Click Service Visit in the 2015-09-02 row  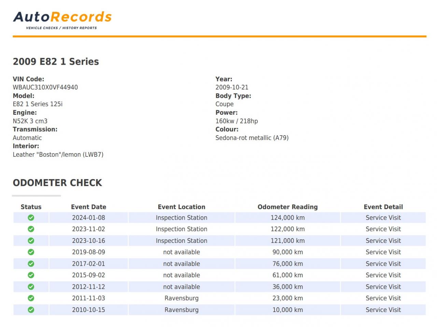(383, 275)
